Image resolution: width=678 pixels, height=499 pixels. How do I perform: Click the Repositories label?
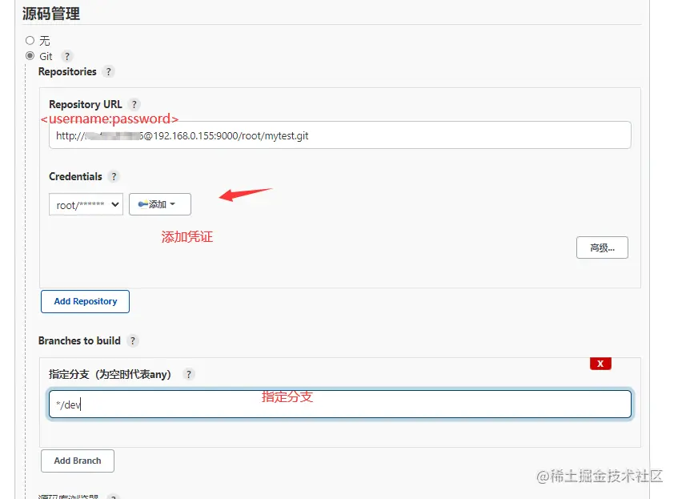[x=67, y=72]
